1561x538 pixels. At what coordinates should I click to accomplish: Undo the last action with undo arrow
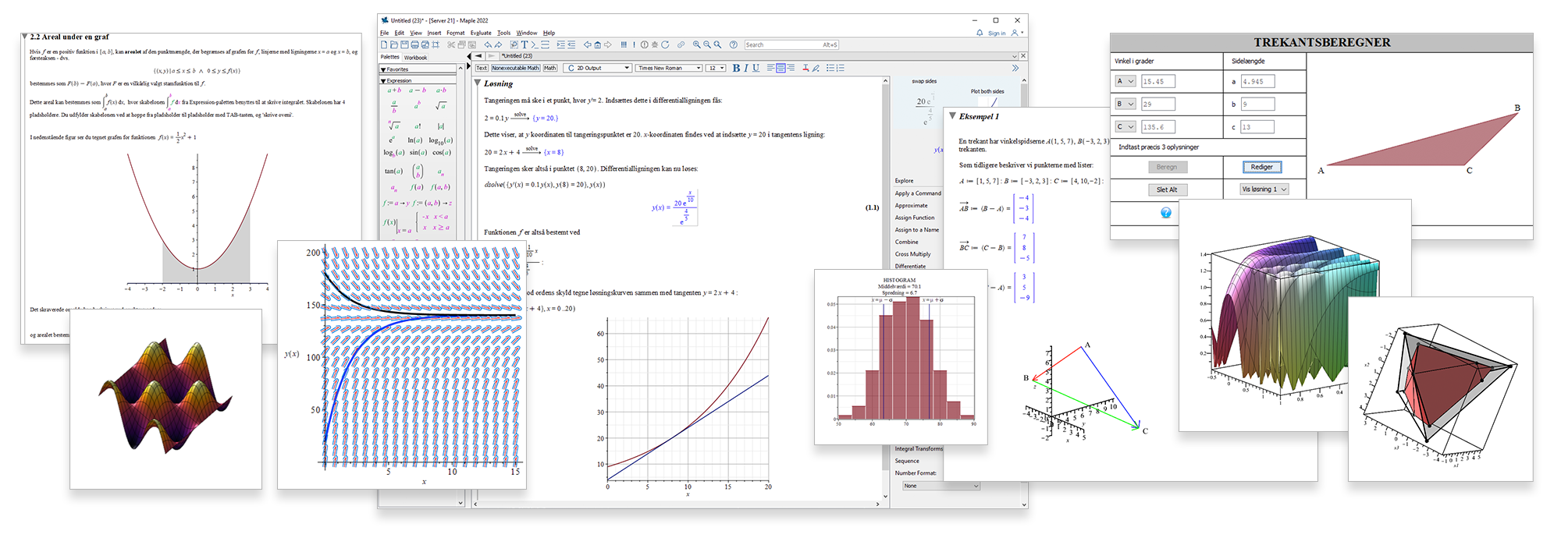pyautogui.click(x=488, y=44)
